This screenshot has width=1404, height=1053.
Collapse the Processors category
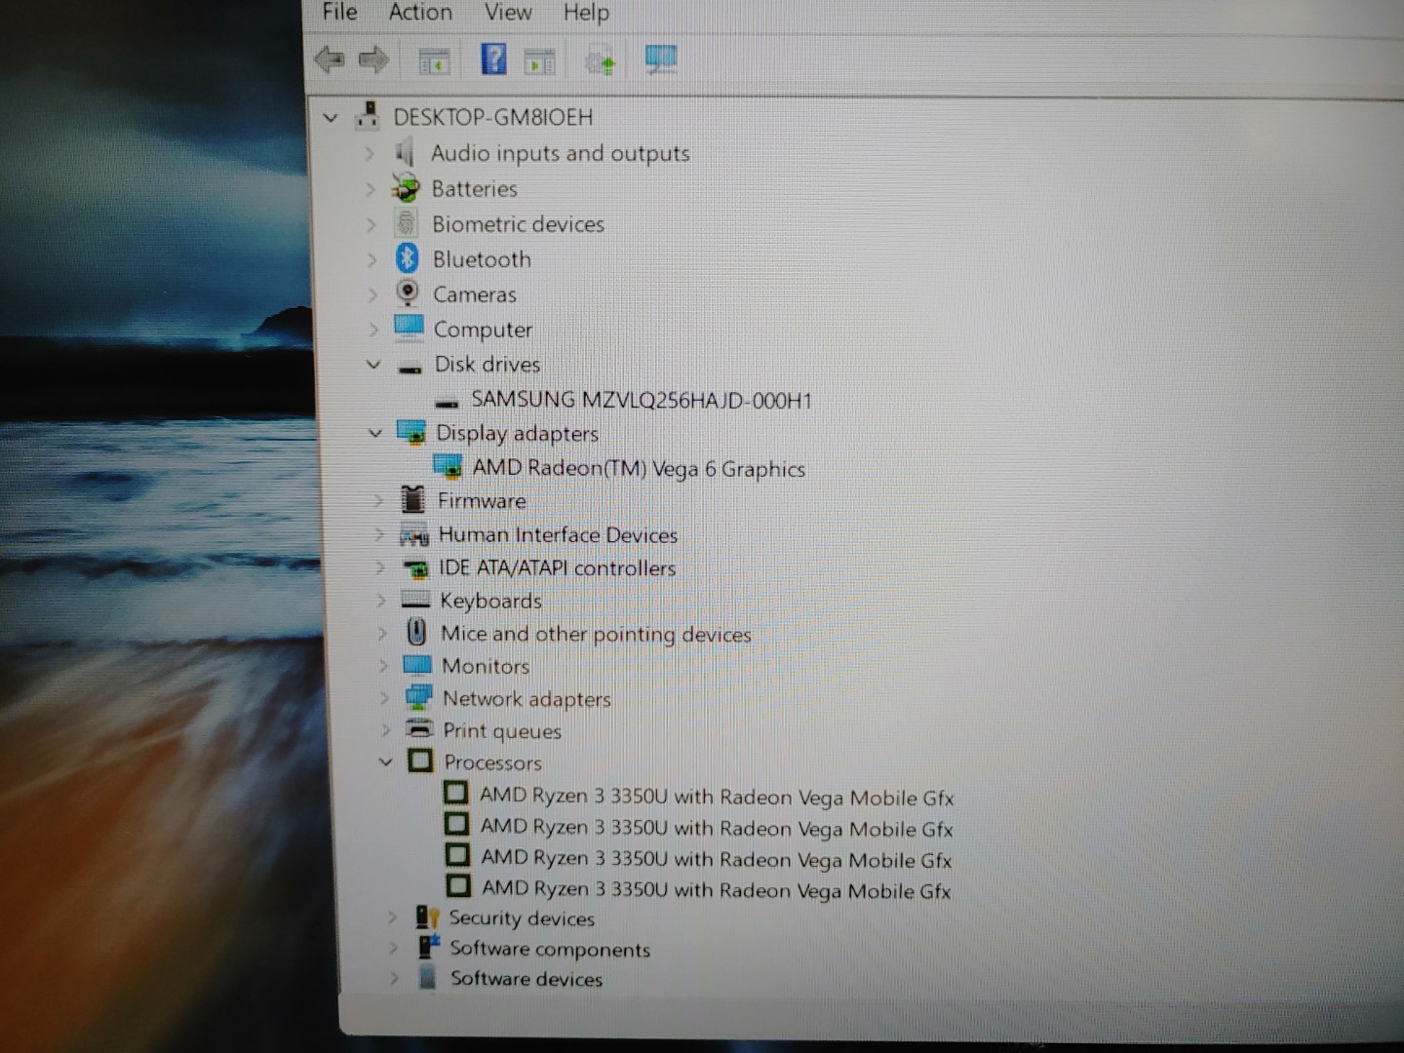coord(388,762)
